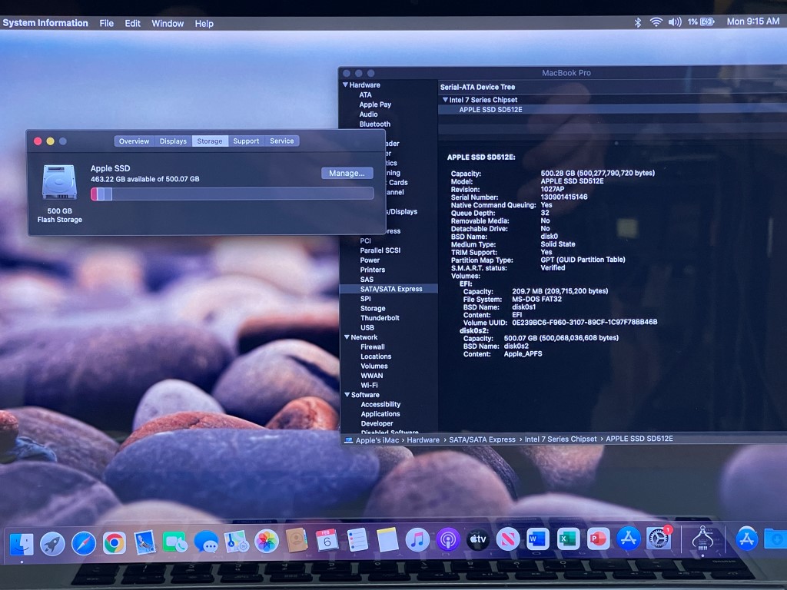Open Microsoft PowerPoint from the Dock
787x590 pixels.
[598, 539]
